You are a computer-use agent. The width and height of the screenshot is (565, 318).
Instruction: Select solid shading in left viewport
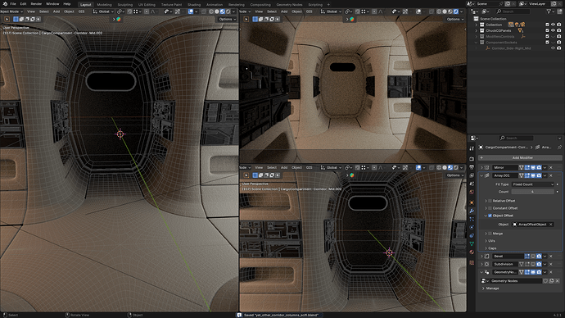pos(216,11)
